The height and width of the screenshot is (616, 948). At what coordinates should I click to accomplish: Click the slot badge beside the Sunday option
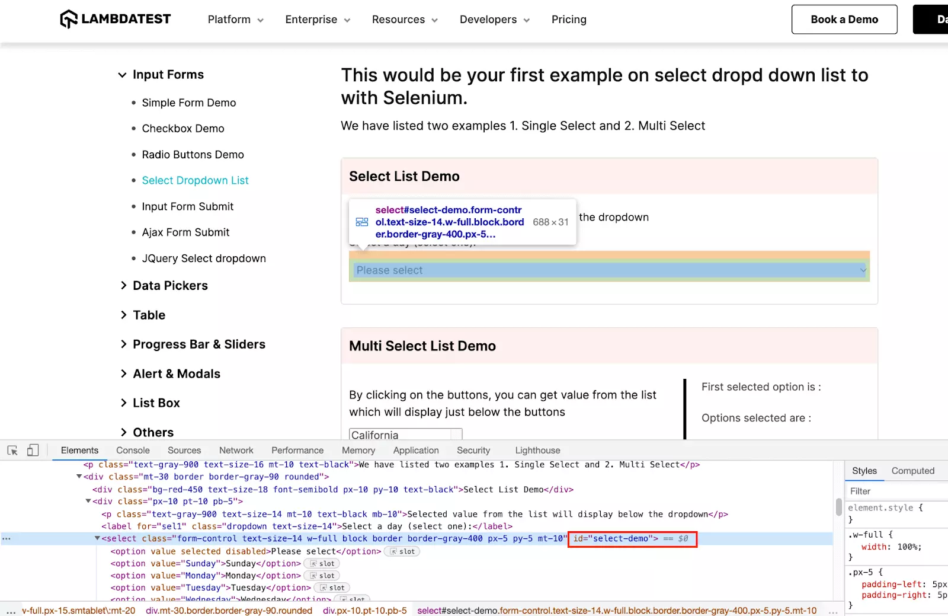[322, 564]
